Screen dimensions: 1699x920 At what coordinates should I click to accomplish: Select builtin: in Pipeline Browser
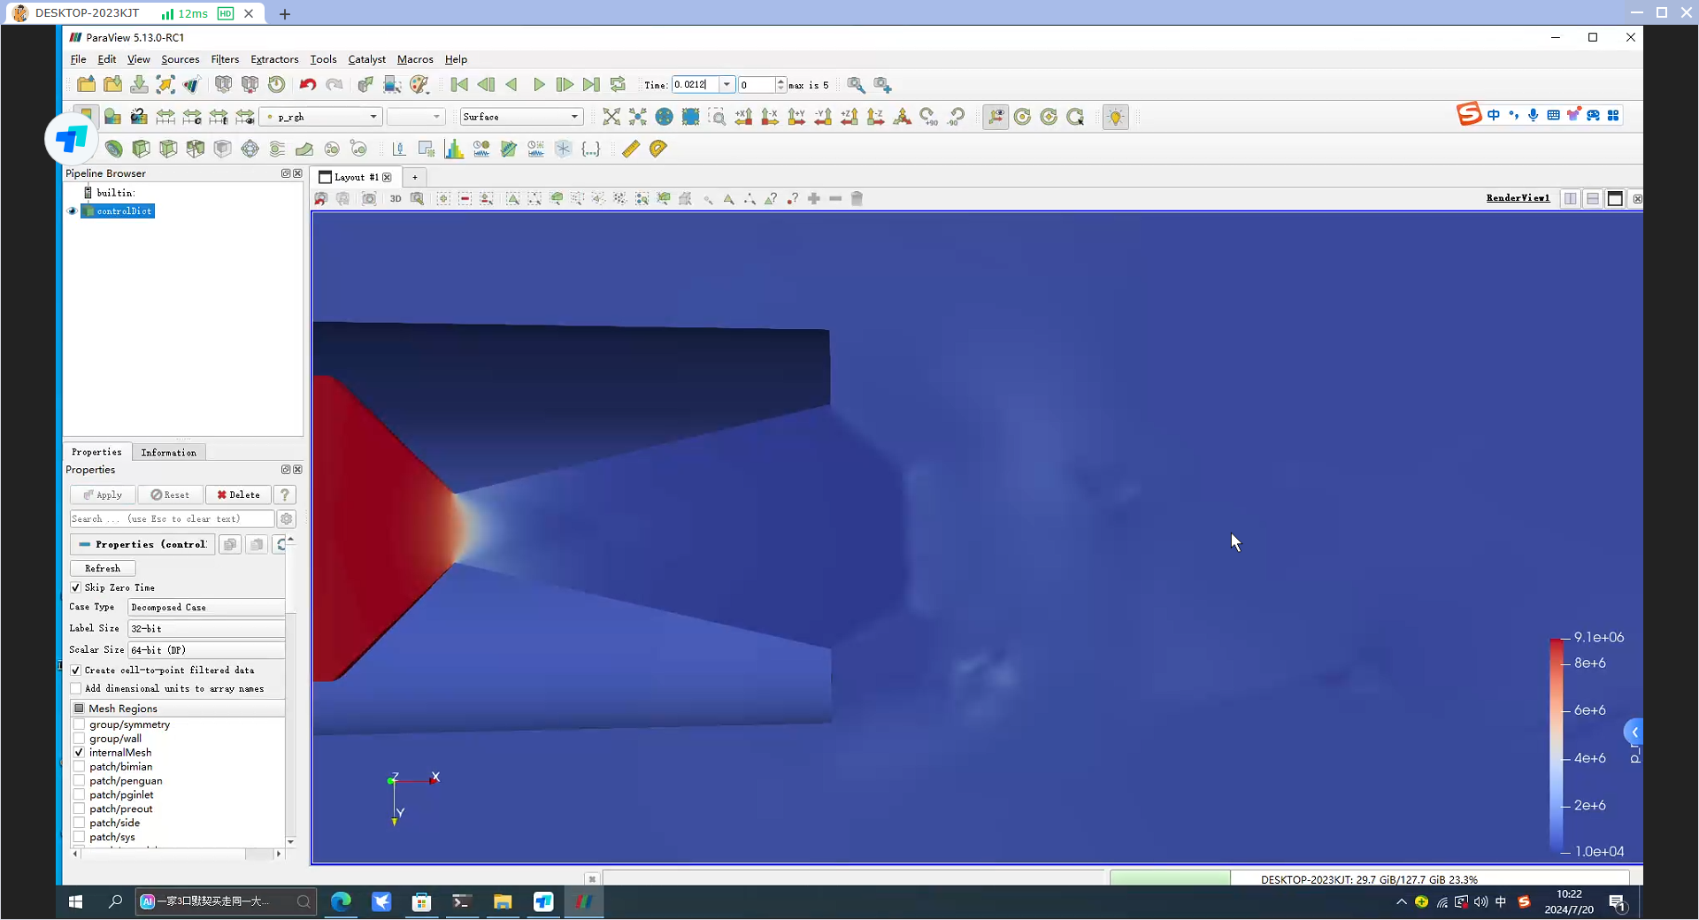click(x=115, y=193)
